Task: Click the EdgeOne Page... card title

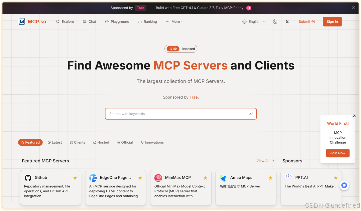Action: (x=115, y=177)
